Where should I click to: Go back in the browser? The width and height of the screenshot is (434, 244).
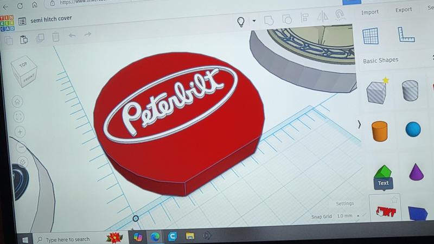(x=5, y=7)
